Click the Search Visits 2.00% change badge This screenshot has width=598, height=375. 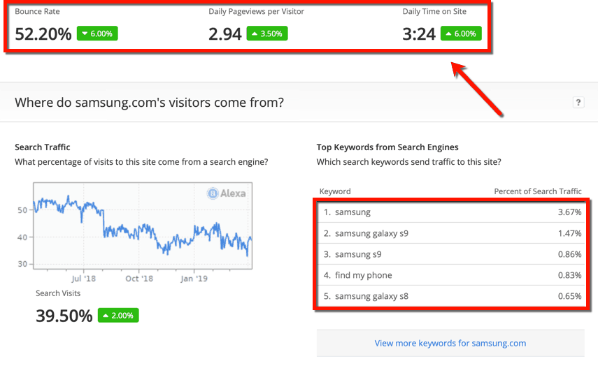[118, 315]
